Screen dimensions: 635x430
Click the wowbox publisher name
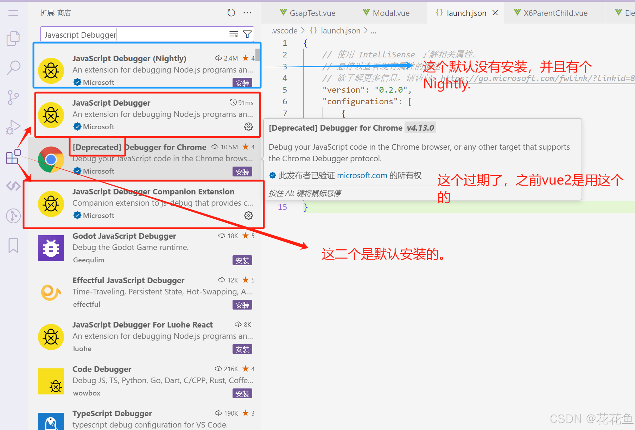coord(87,393)
